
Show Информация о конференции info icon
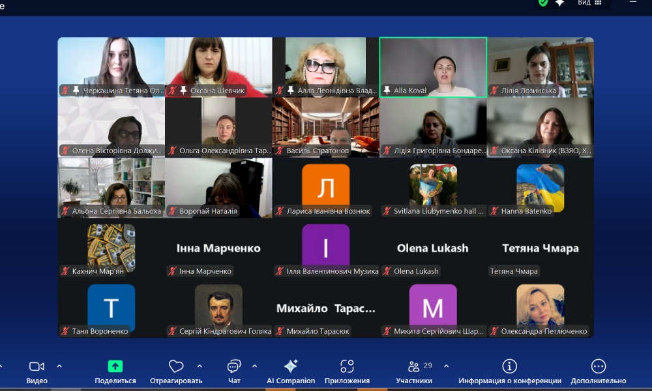coord(509,366)
